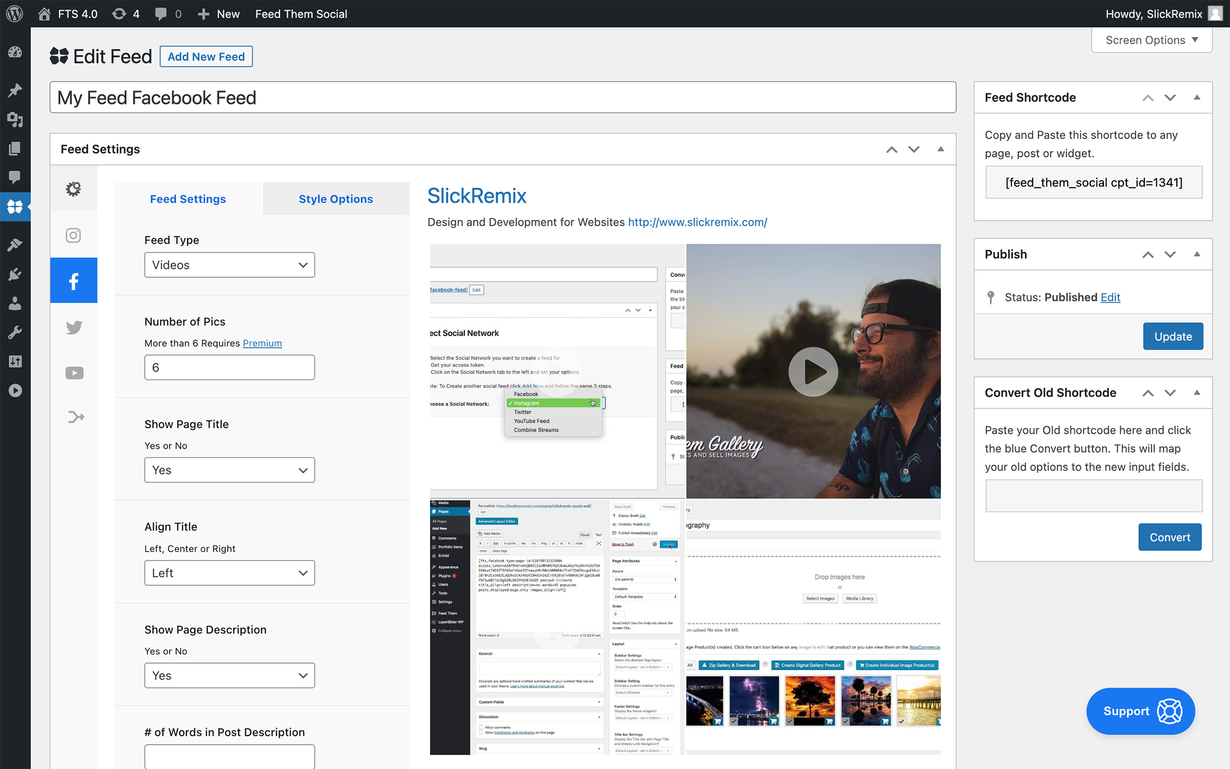This screenshot has width=1230, height=769.
Task: Click the SlickRemix user avatar
Action: point(1215,14)
